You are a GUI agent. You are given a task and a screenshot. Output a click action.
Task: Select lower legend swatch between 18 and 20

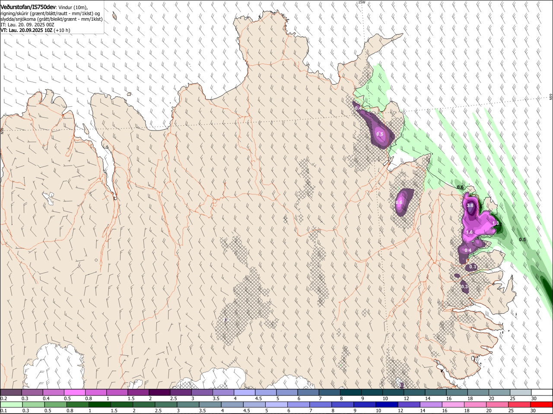pos(475,404)
